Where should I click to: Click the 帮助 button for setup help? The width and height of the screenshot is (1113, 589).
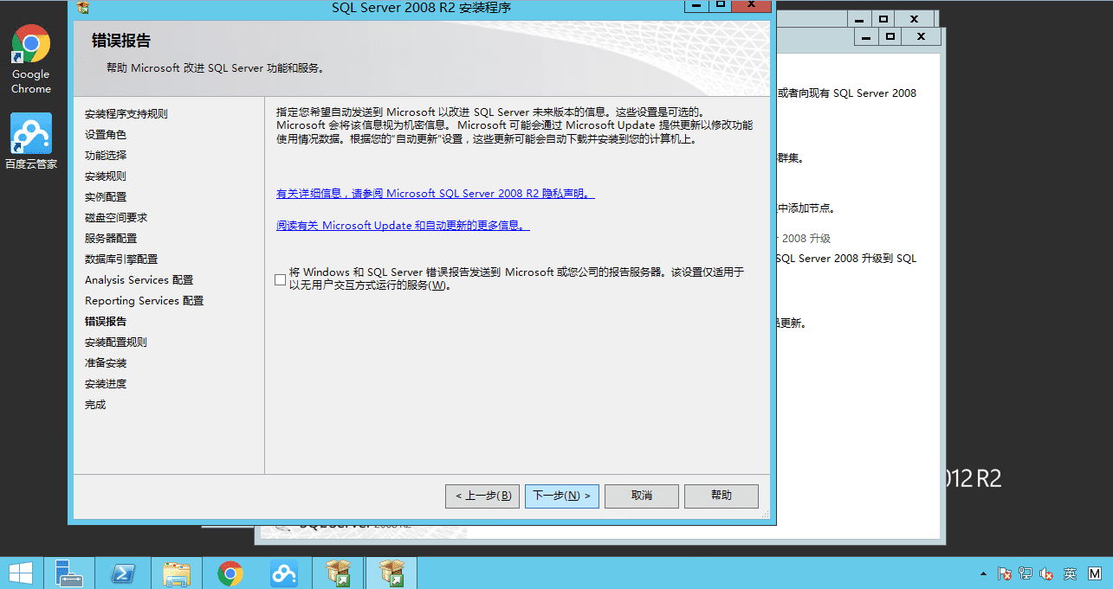(721, 496)
